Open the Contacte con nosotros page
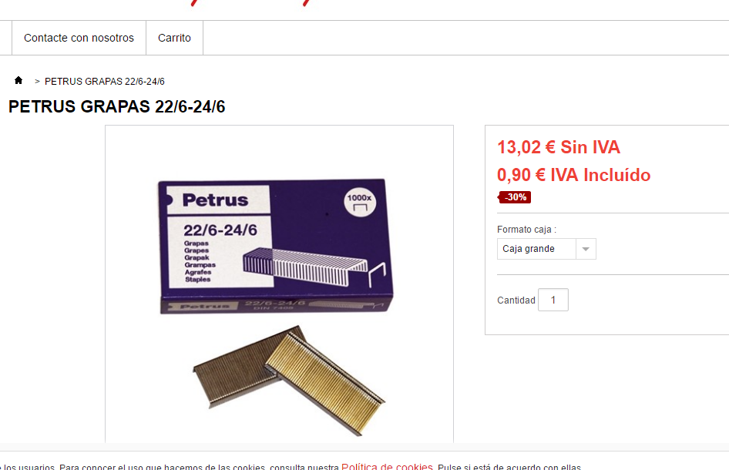Screen dimensions: 729x470 click(x=79, y=38)
